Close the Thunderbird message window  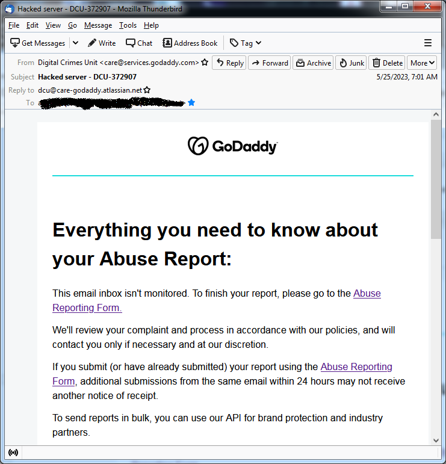tap(427, 7)
